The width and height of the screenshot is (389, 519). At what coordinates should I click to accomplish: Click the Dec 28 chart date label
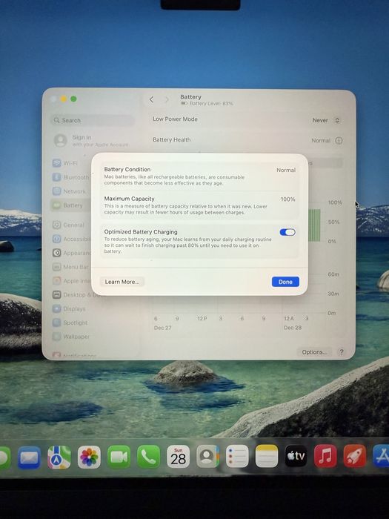(x=293, y=328)
